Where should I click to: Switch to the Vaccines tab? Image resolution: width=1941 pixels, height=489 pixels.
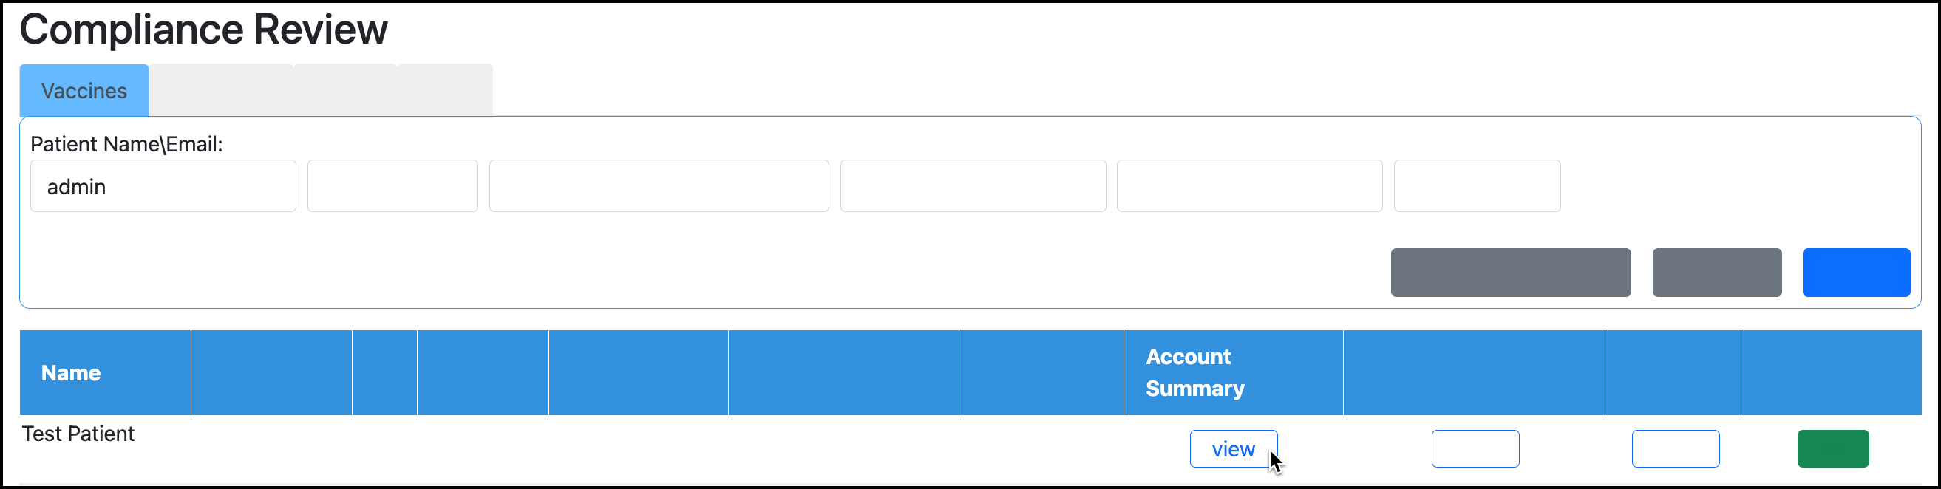[x=84, y=90]
